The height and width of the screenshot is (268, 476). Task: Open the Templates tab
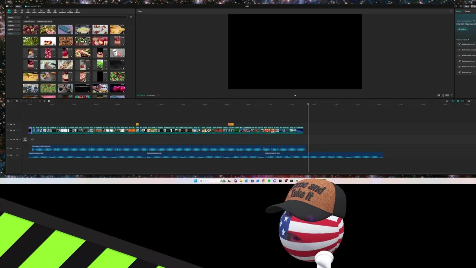(x=70, y=11)
